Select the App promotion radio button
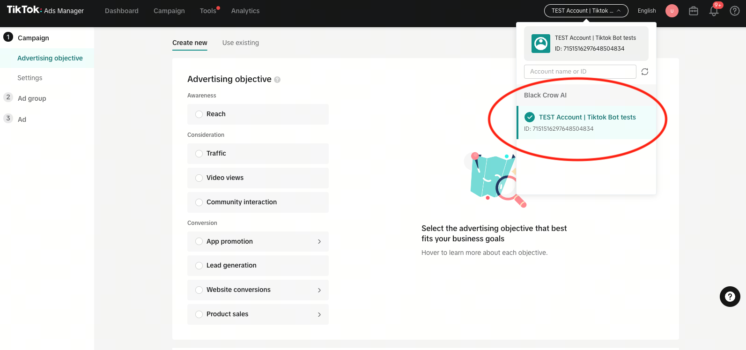 pos(199,242)
